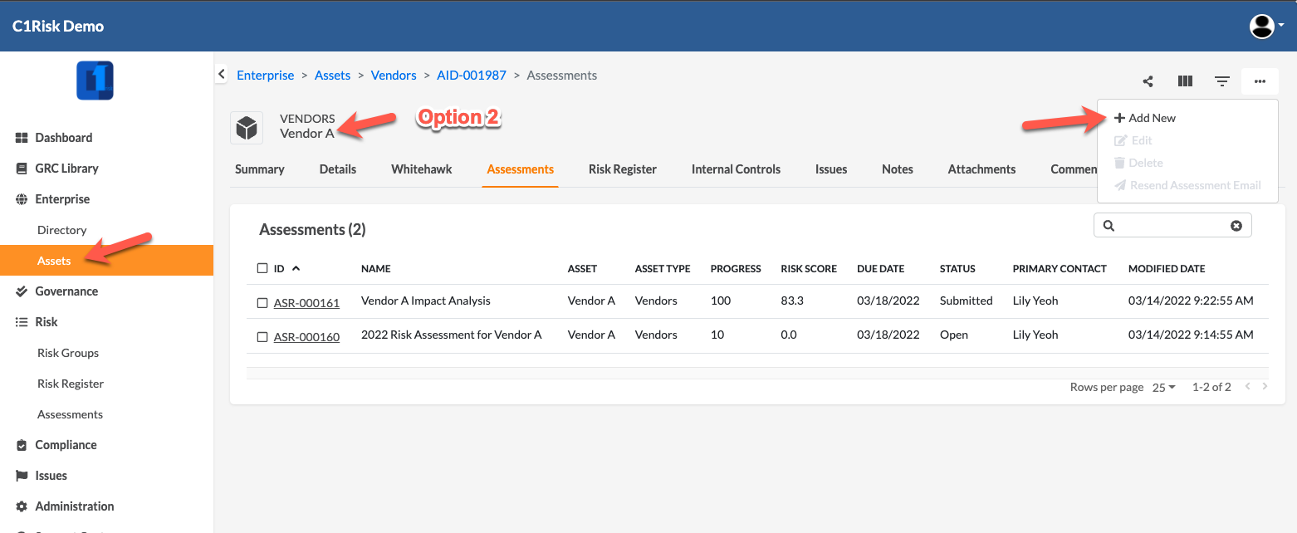This screenshot has height=533, width=1297.
Task: Open the ASR-000161 assessment link
Action: coord(306,303)
